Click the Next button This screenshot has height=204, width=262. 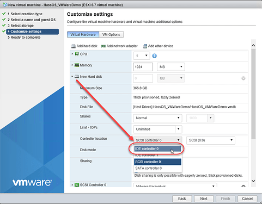(x=204, y=199)
